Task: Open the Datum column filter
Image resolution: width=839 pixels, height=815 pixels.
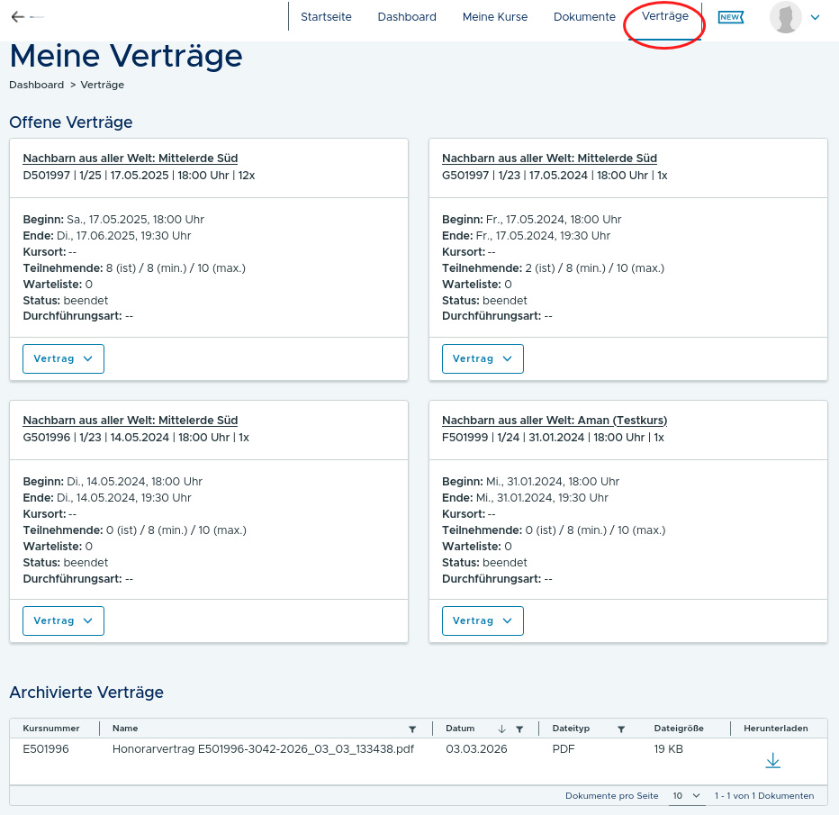Action: (519, 729)
